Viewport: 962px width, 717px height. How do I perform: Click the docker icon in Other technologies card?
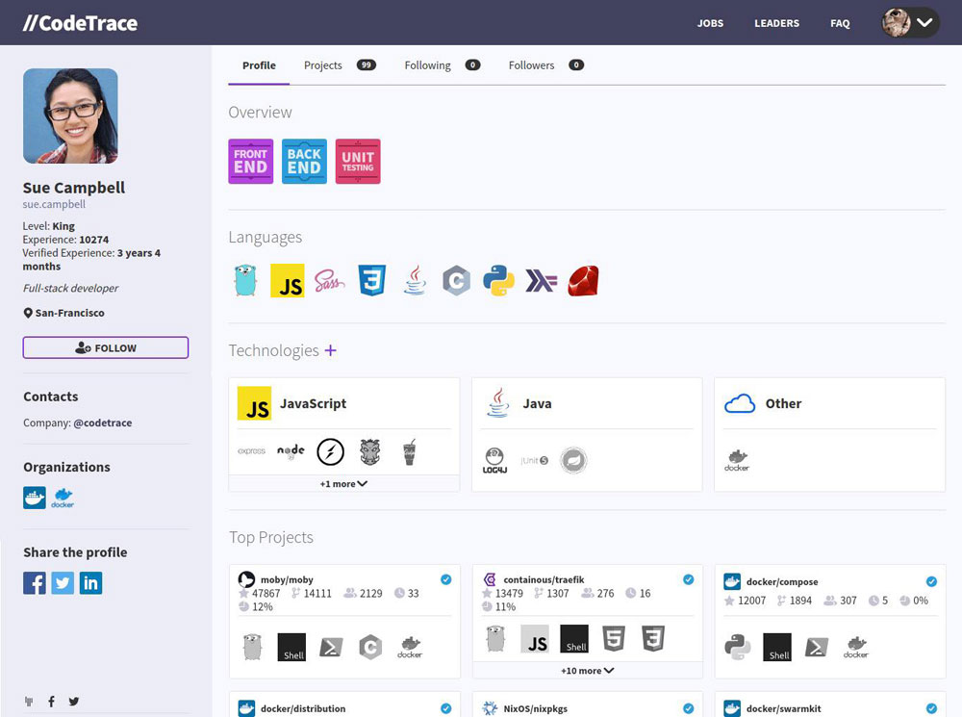coord(737,460)
